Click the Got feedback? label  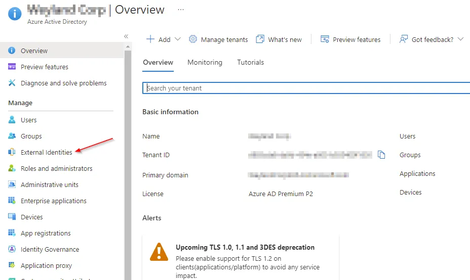432,39
